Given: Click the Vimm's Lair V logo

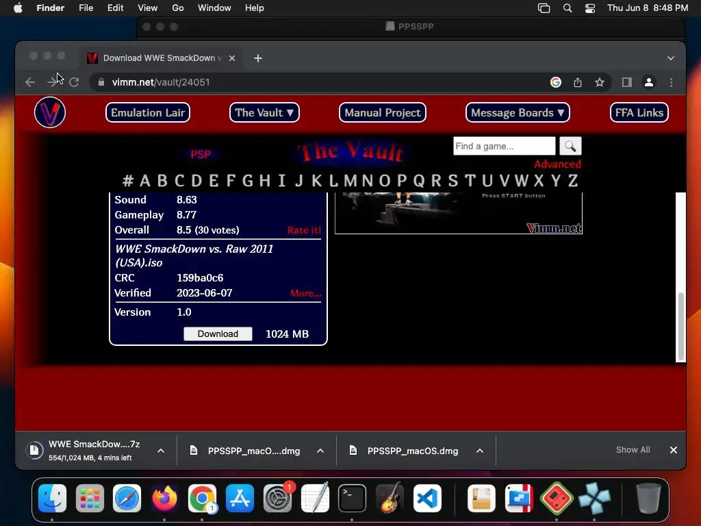Looking at the screenshot, I should [49, 112].
